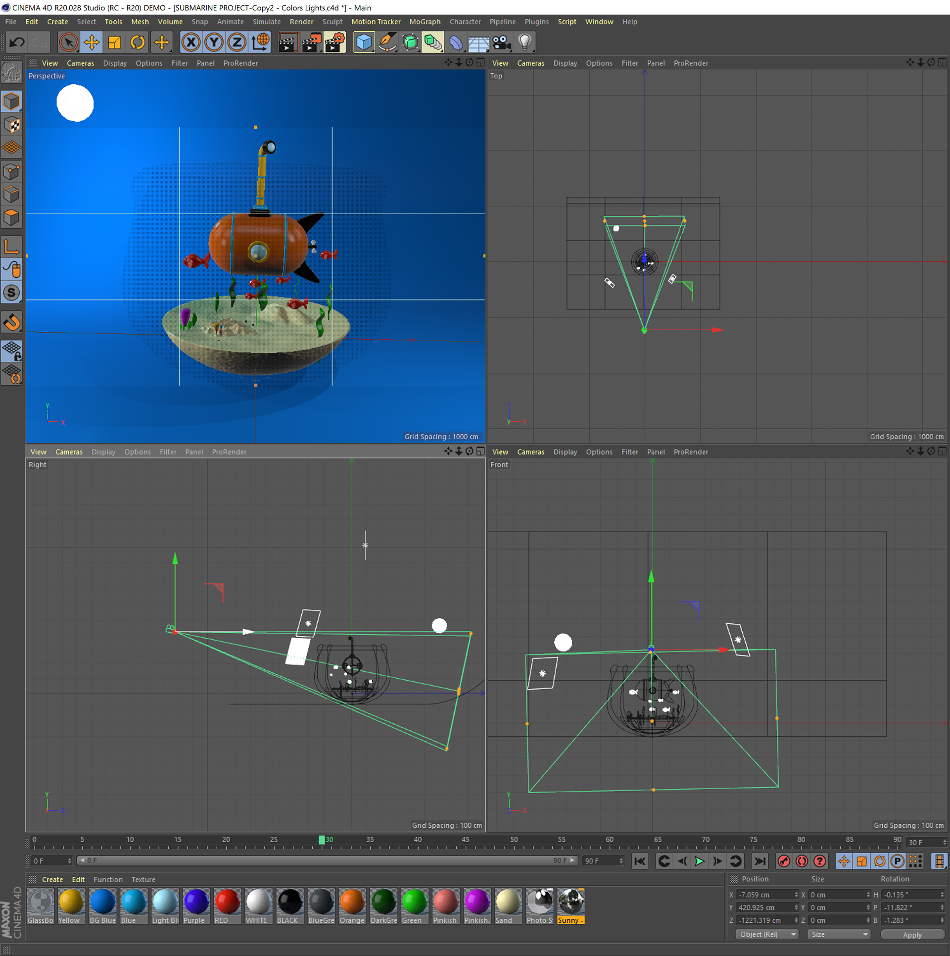The image size is (950, 956).
Task: Select the Rotate tool in top toolbar
Action: pyautogui.click(x=138, y=43)
